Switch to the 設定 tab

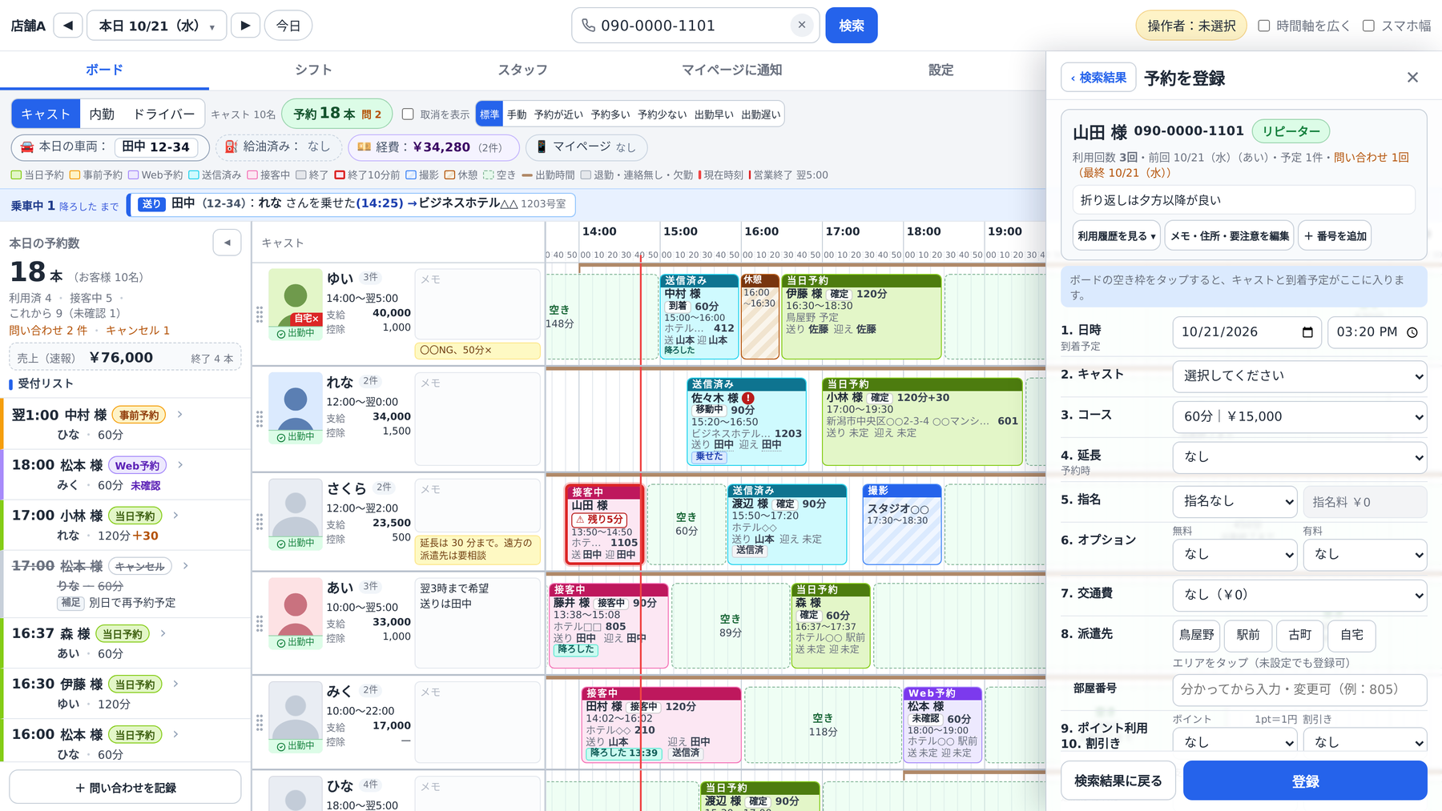click(941, 70)
